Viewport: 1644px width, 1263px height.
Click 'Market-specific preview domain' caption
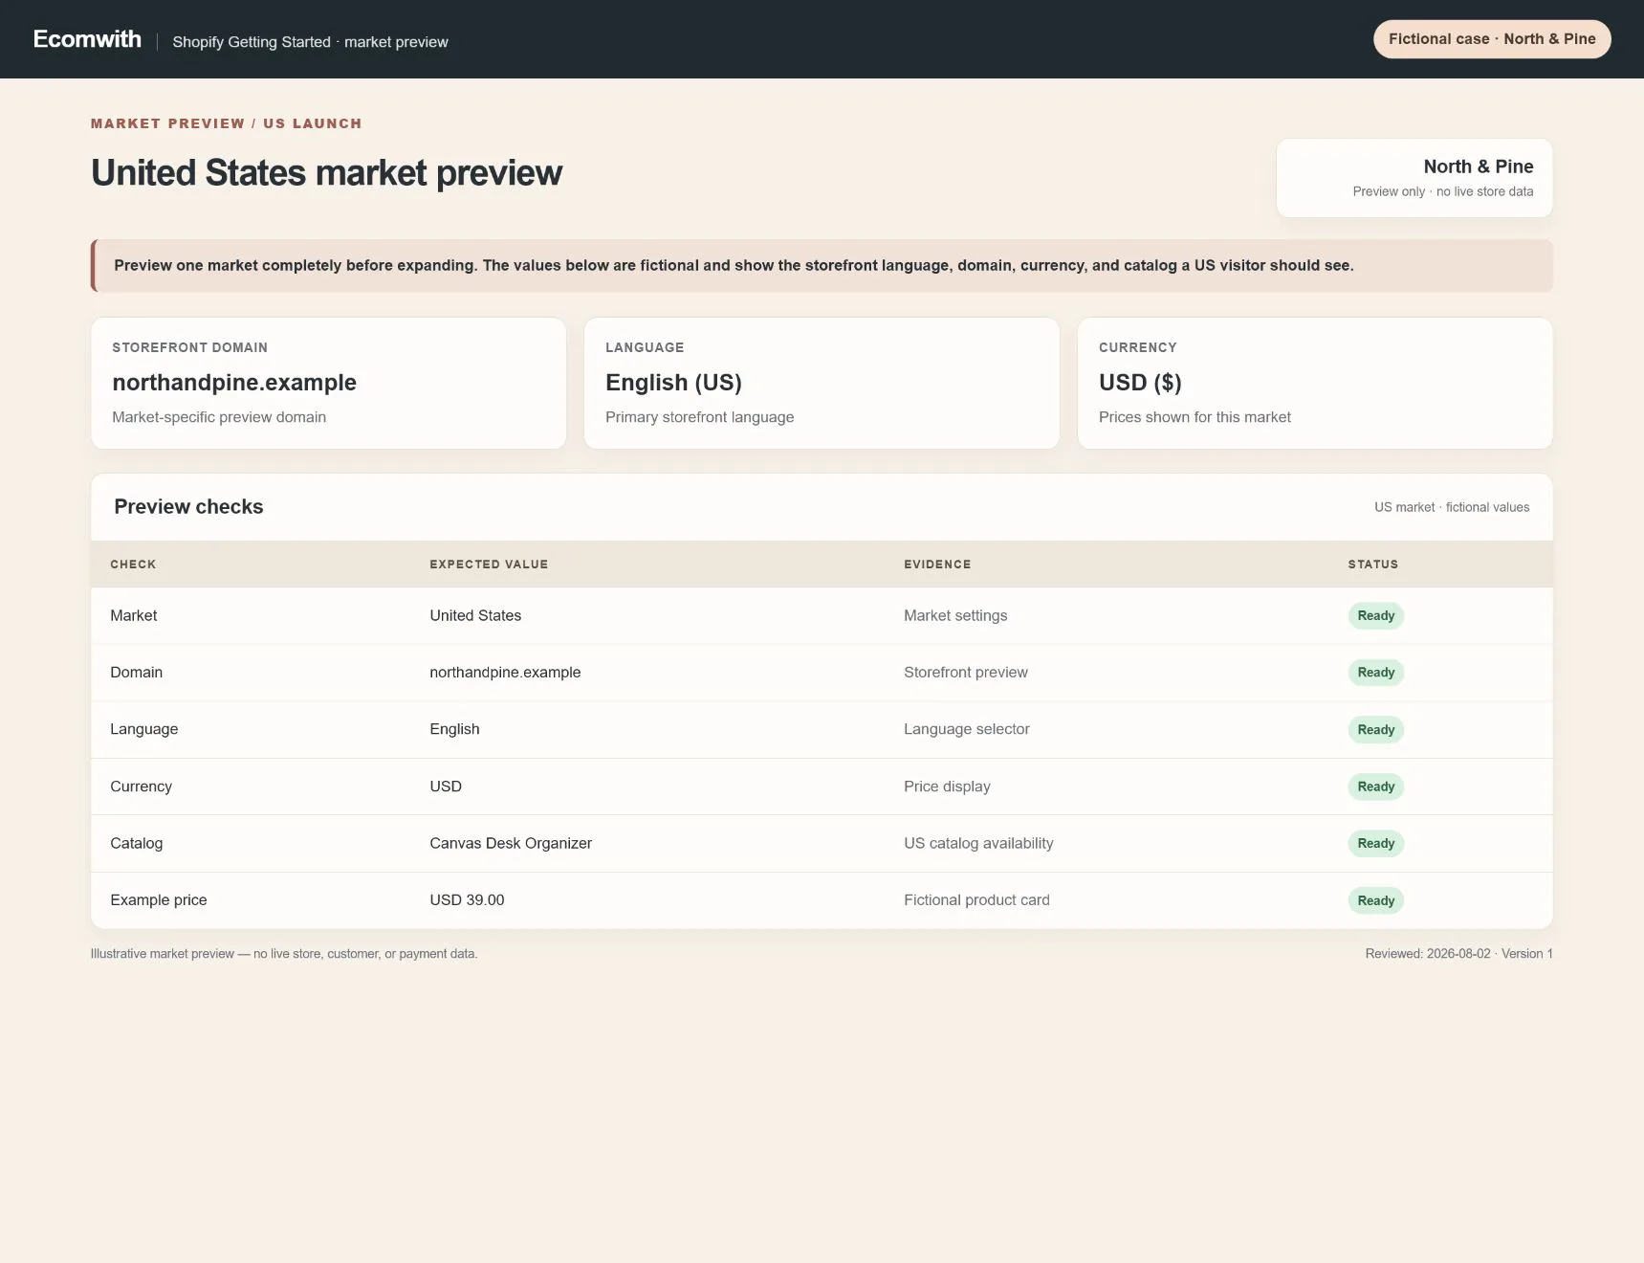coord(219,417)
